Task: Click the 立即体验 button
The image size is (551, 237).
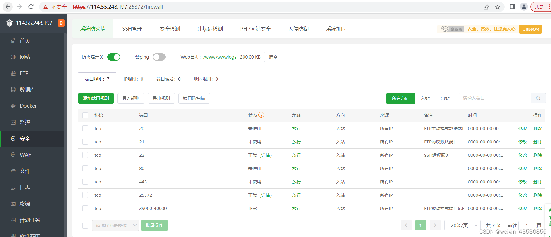Action: (x=530, y=29)
